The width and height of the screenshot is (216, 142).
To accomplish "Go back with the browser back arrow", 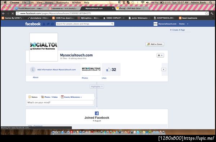I will [x=3, y=13].
